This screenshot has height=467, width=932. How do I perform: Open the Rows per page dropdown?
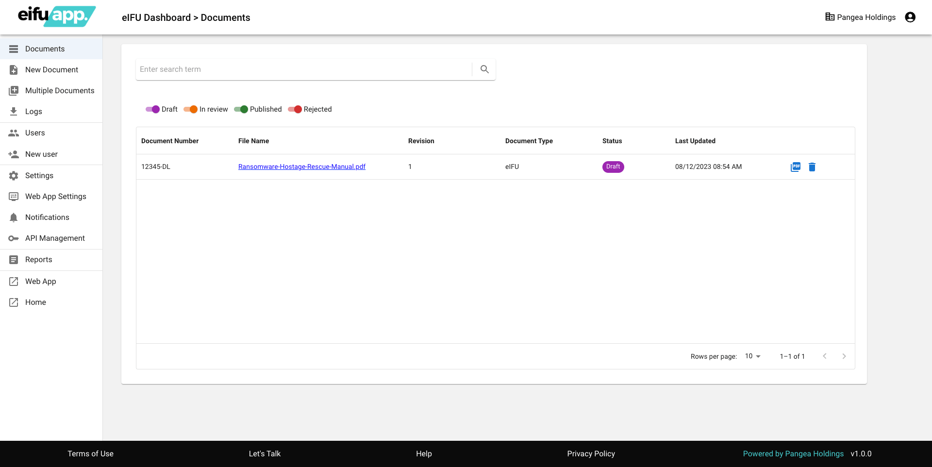[x=752, y=356]
